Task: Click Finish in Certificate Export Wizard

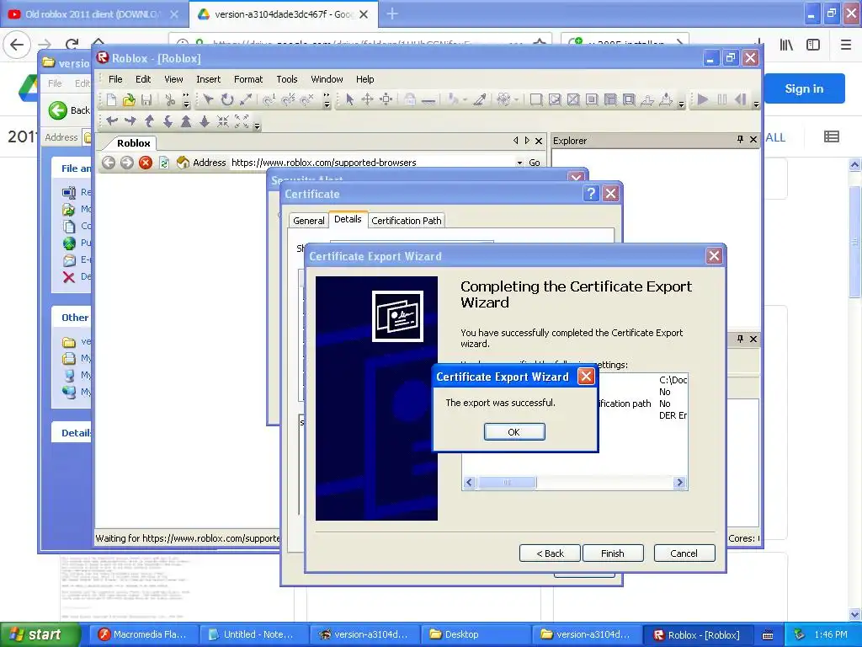Action: (x=613, y=553)
